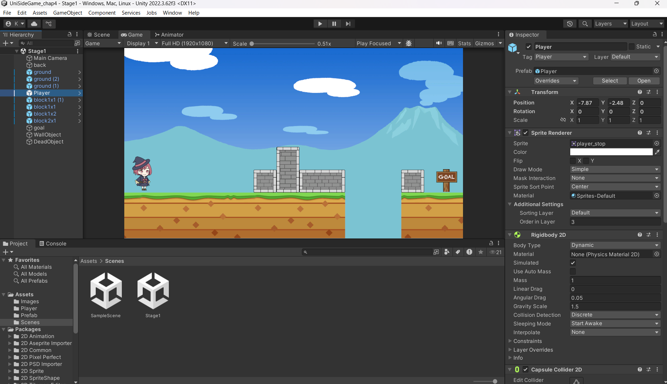Mute audio in the Game view
Viewport: 667px width, 384px height.
pos(439,43)
